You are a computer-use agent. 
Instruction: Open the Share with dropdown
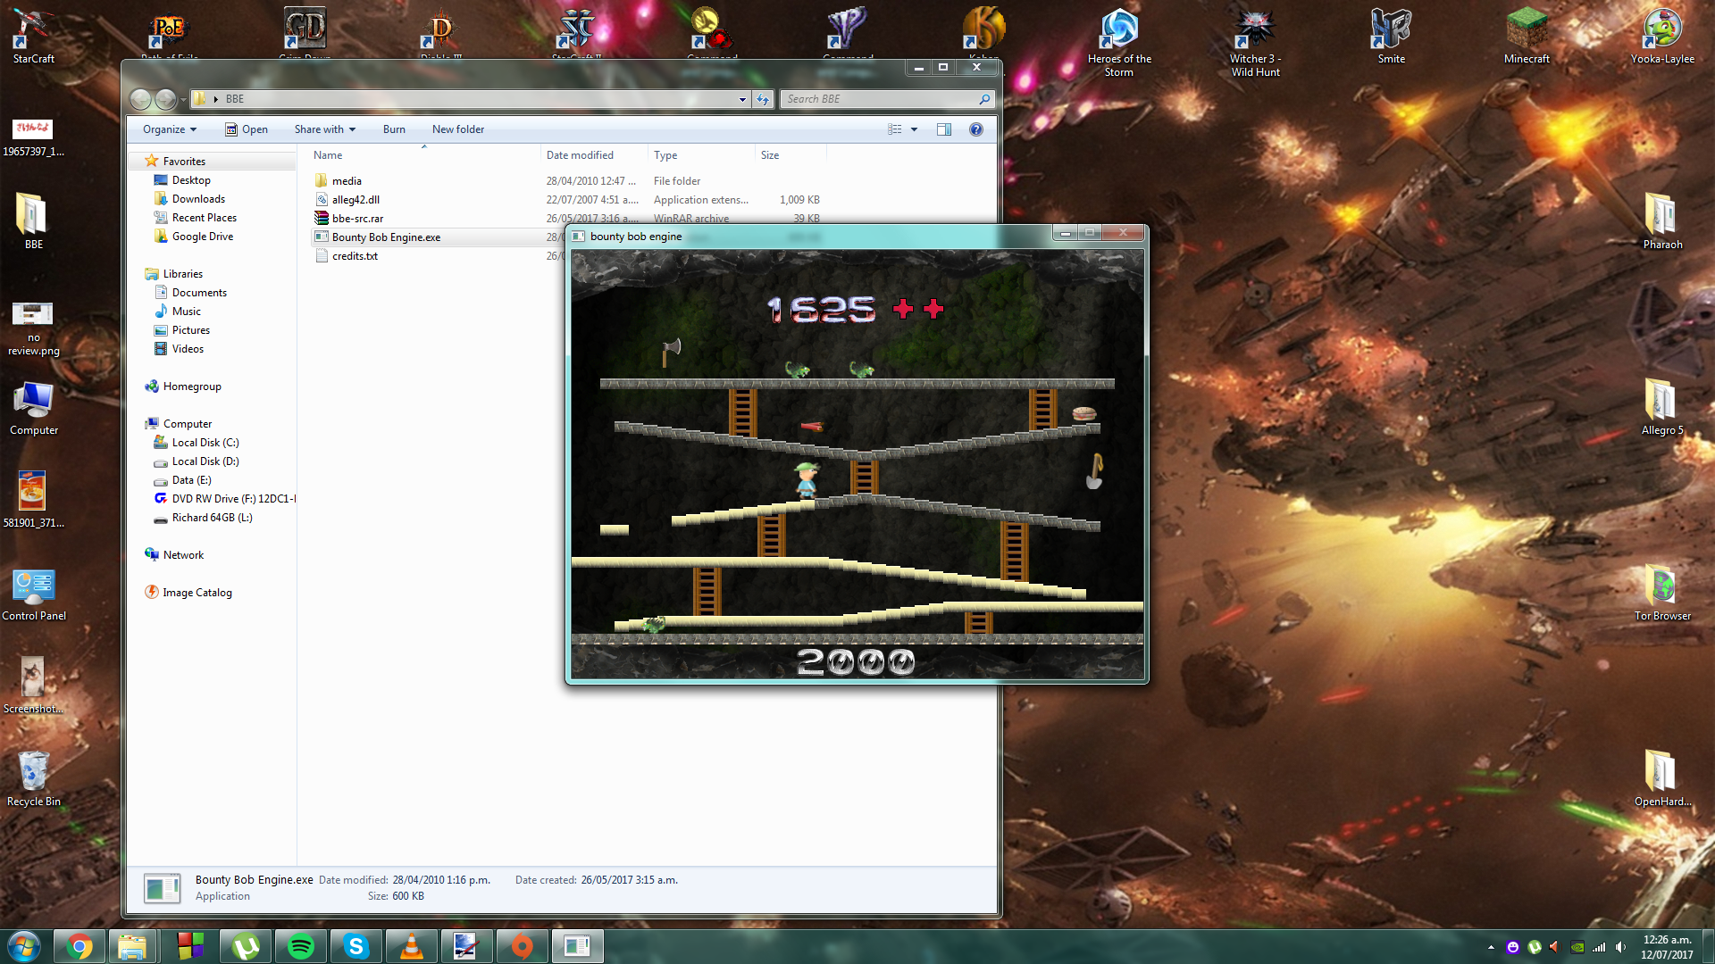(324, 129)
